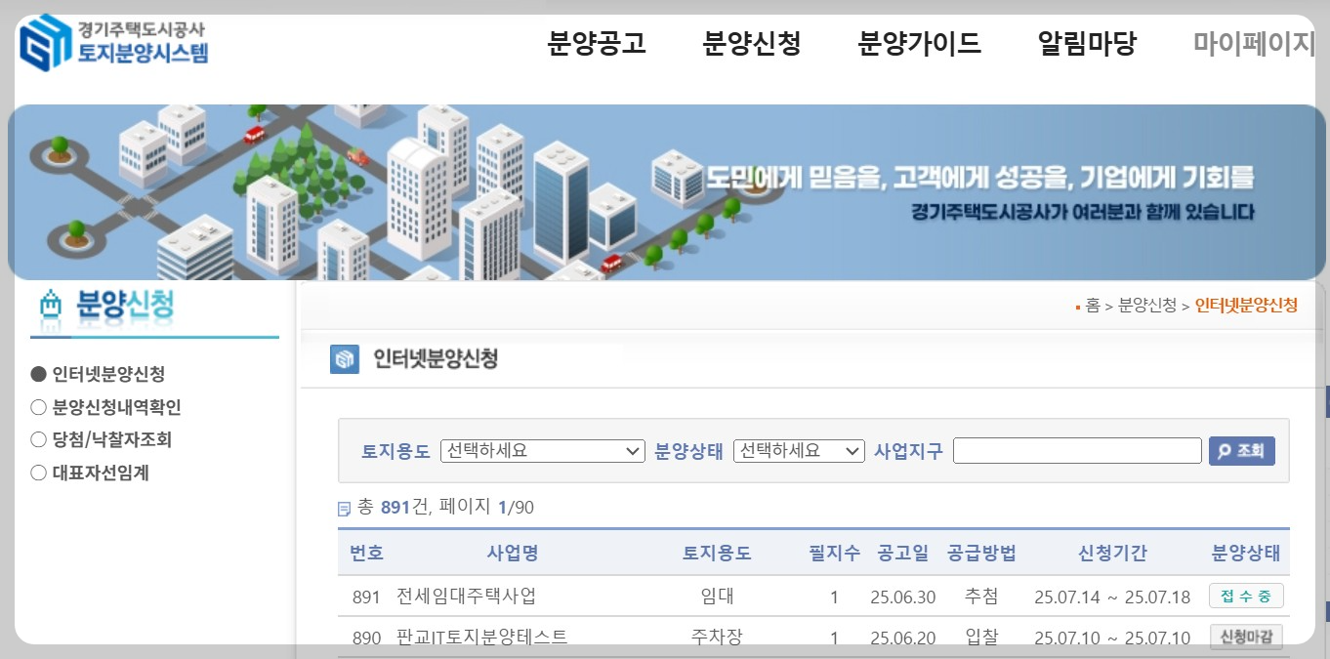The width and height of the screenshot is (1330, 659).
Task: Click the 25.06.30 notice date
Action: tap(903, 597)
